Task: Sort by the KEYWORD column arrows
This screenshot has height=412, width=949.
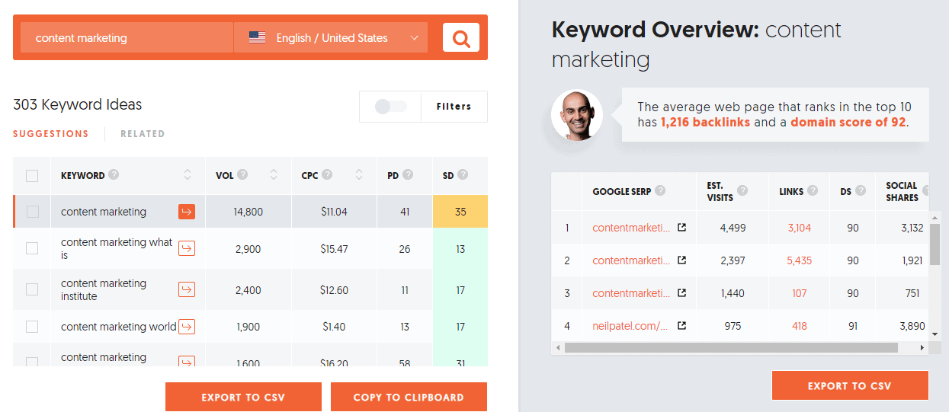Action: click(x=188, y=175)
